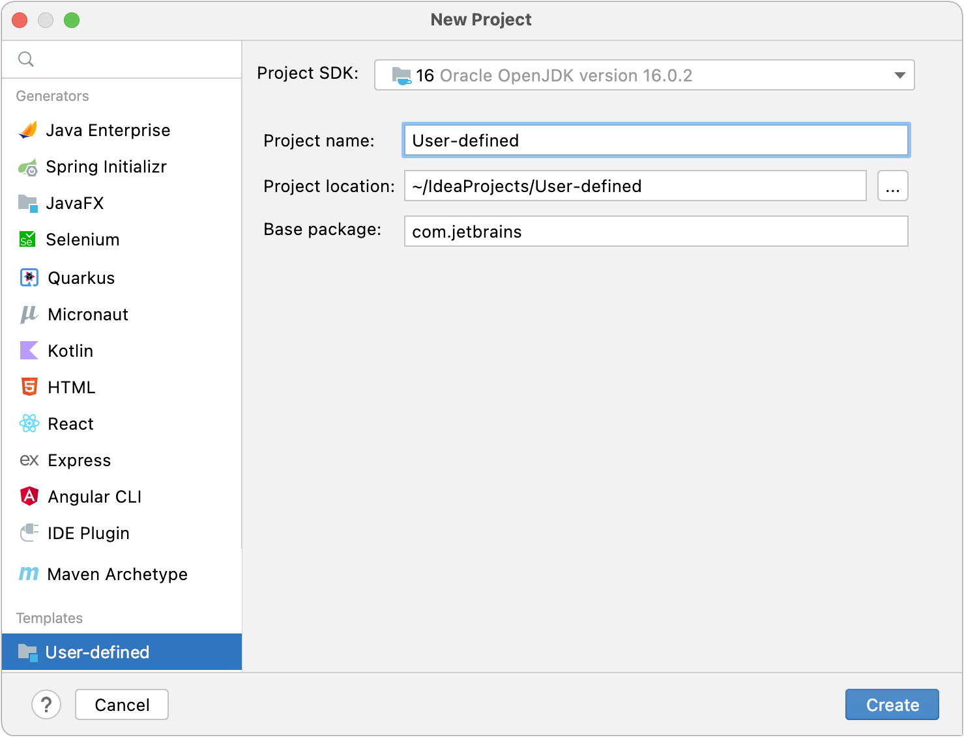Click the Templates section header

pyautogui.click(x=50, y=618)
